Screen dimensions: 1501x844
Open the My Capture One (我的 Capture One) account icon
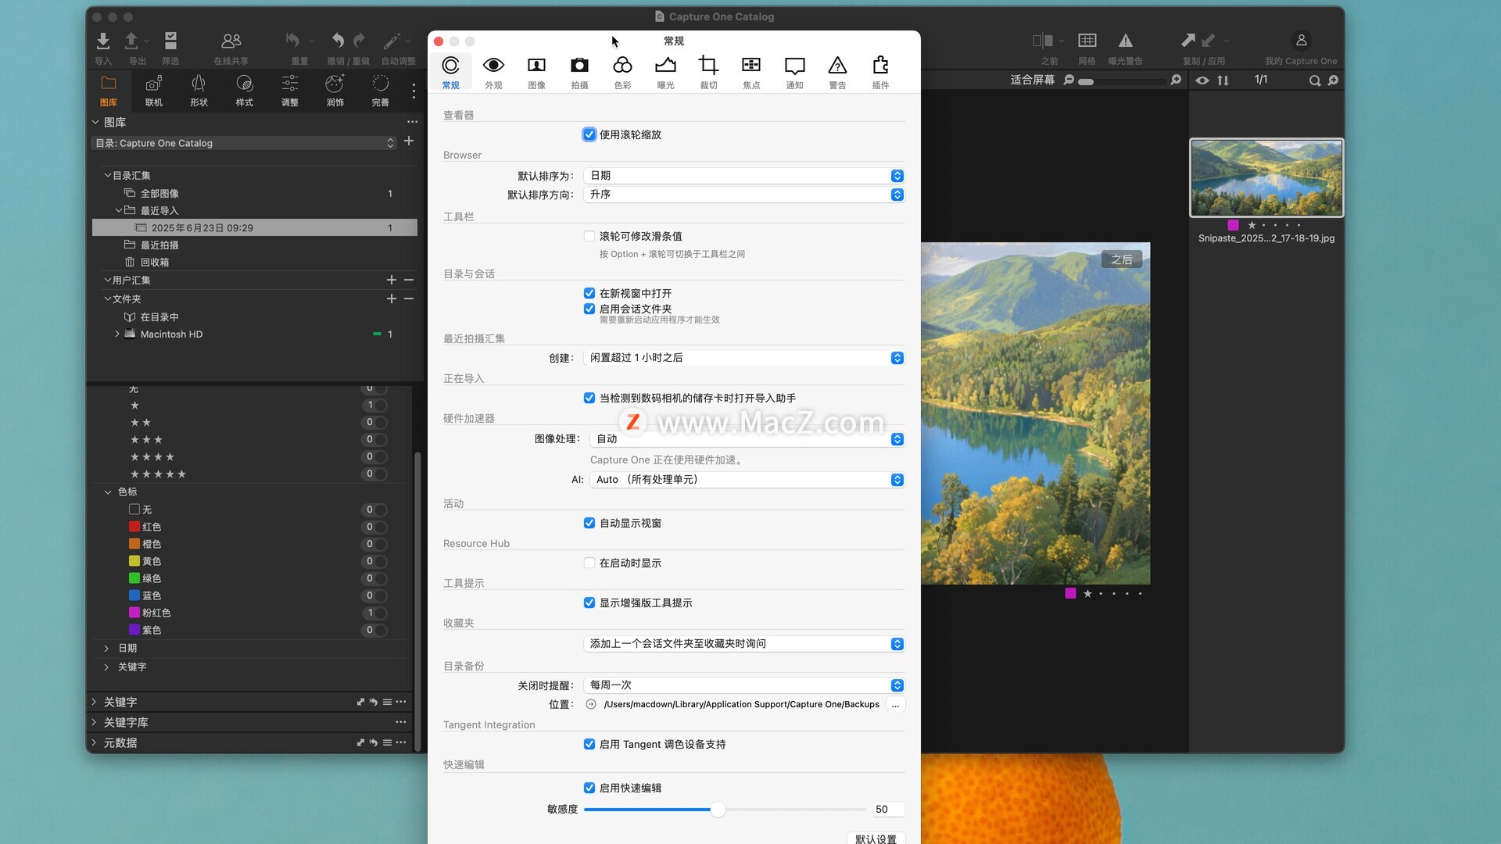tap(1302, 41)
